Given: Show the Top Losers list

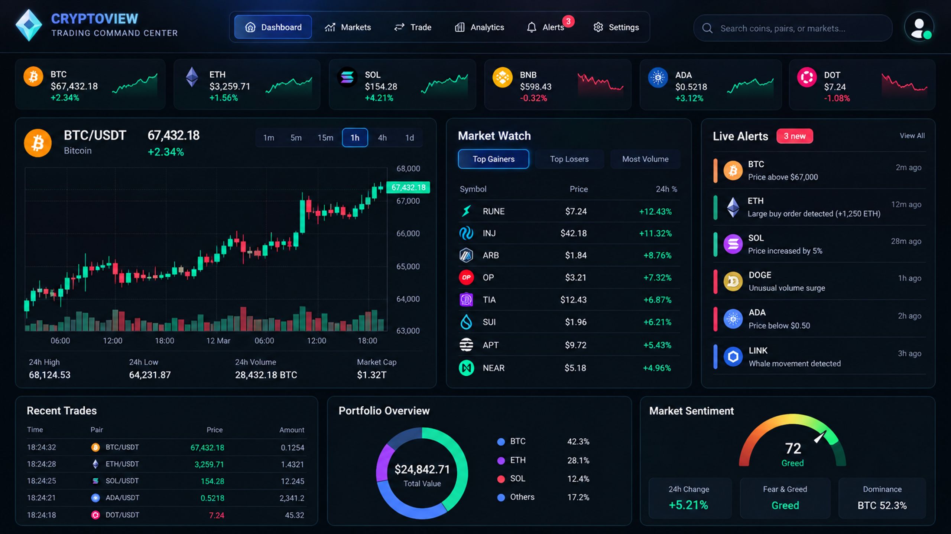Looking at the screenshot, I should [x=569, y=159].
